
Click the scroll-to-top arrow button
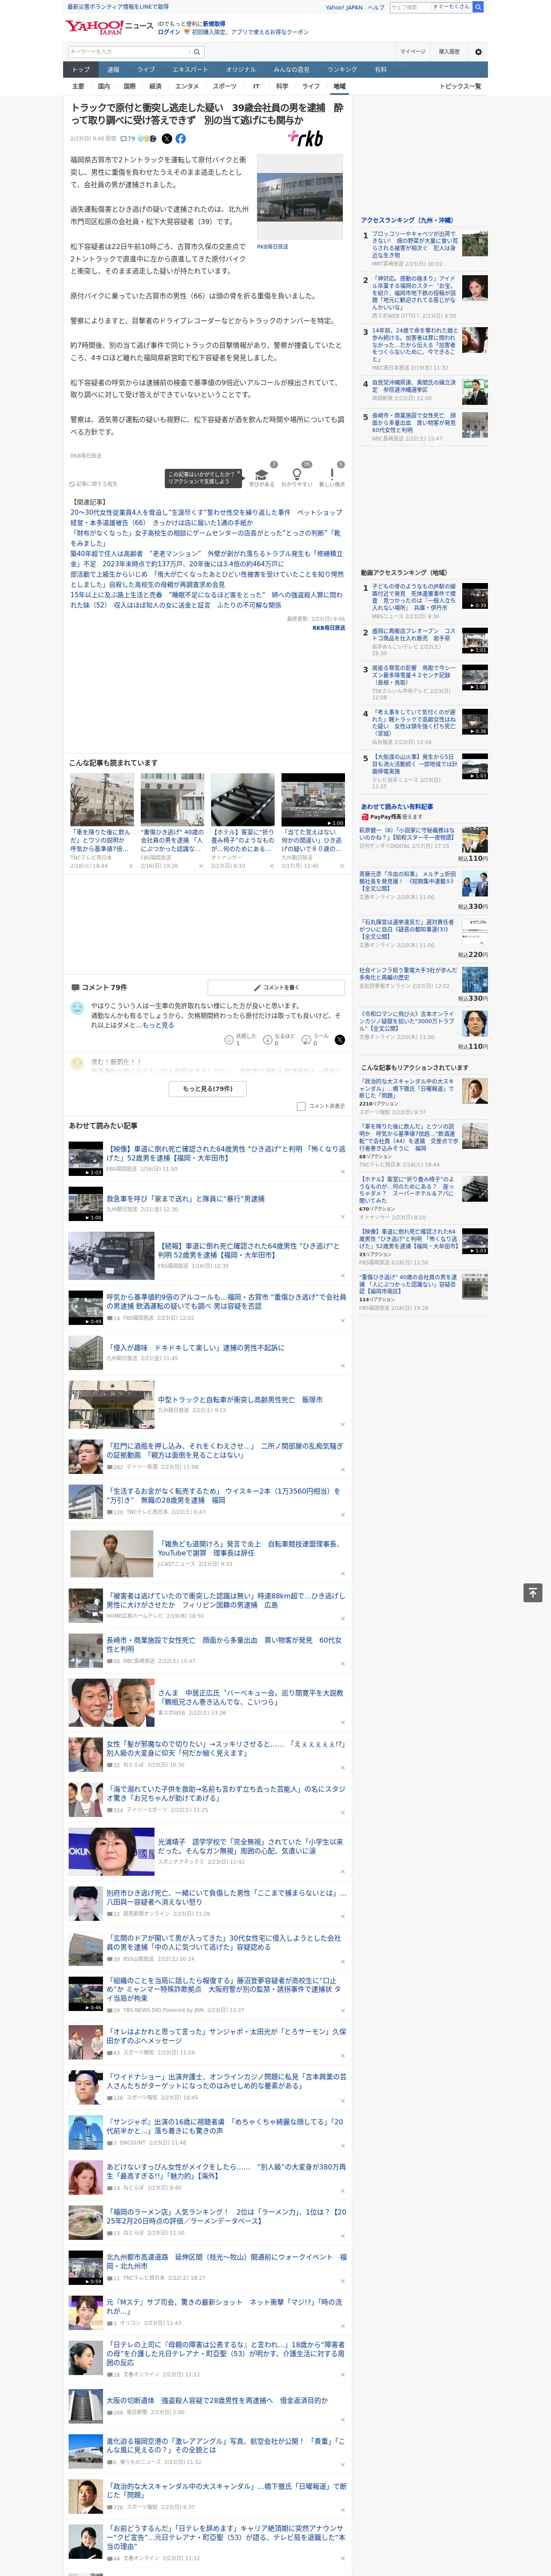click(533, 1592)
